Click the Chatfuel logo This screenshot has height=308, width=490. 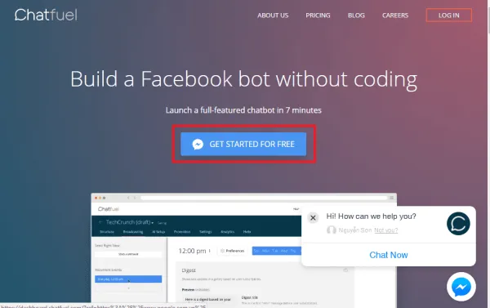pyautogui.click(x=46, y=15)
